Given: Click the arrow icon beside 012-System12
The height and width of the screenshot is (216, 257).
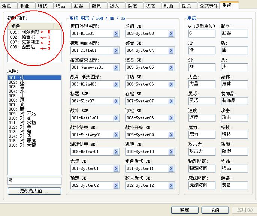Looking at the screenshot, I should [171, 186].
